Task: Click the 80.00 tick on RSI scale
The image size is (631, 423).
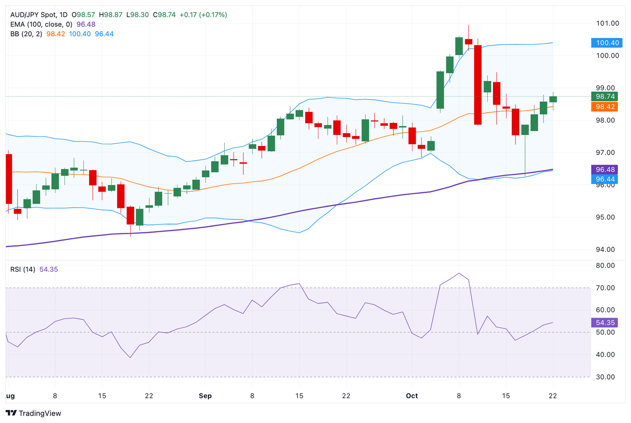Action: [x=605, y=266]
